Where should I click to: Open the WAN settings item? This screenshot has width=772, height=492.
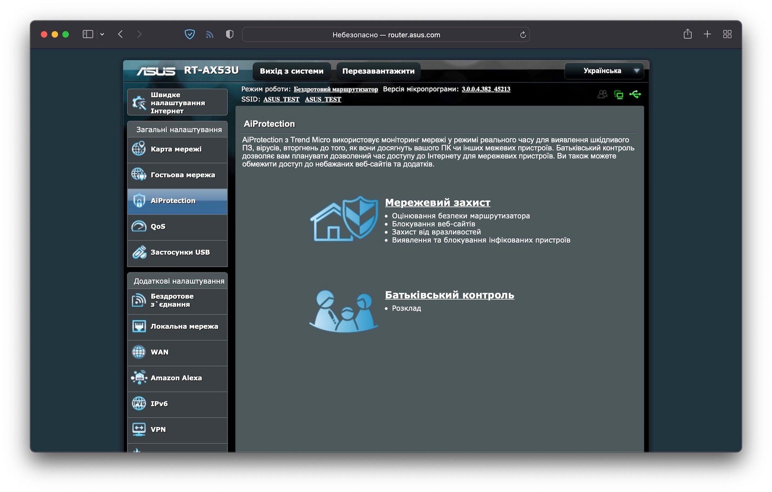click(177, 353)
